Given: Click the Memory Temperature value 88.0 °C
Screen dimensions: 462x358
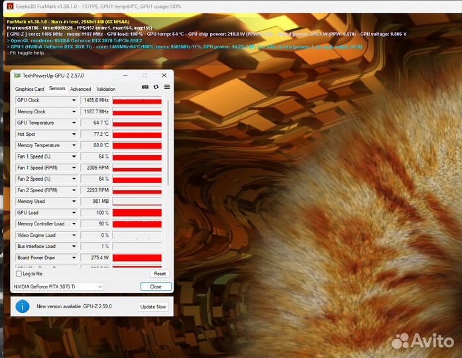Looking at the screenshot, I should coord(95,145).
